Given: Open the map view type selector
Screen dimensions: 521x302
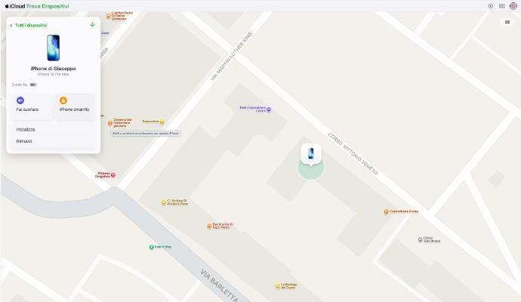Looking at the screenshot, I should click(507, 22).
